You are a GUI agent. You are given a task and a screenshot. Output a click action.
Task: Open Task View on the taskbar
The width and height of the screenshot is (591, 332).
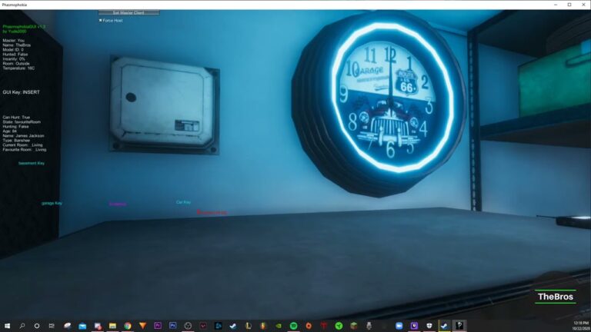[x=52, y=326]
